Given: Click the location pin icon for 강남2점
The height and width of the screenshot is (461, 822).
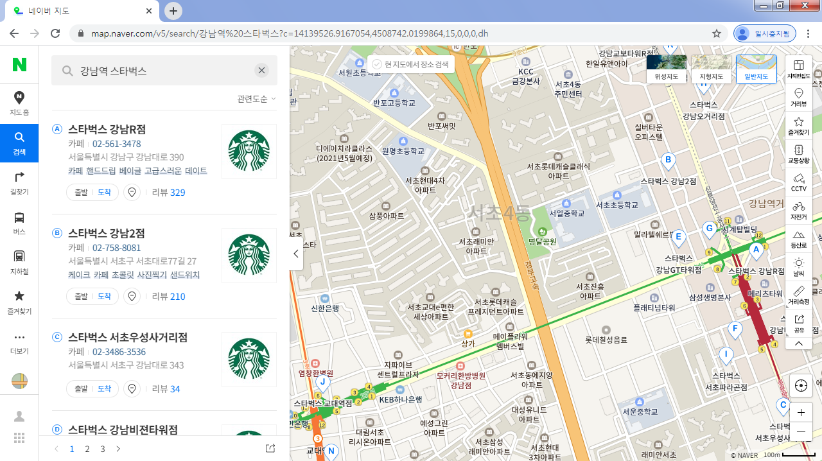Looking at the screenshot, I should coord(132,297).
